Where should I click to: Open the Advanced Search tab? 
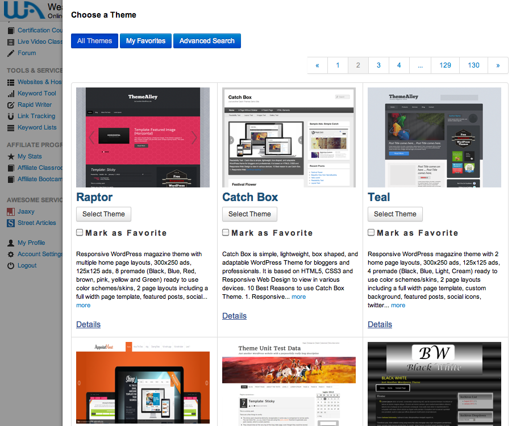[207, 41]
